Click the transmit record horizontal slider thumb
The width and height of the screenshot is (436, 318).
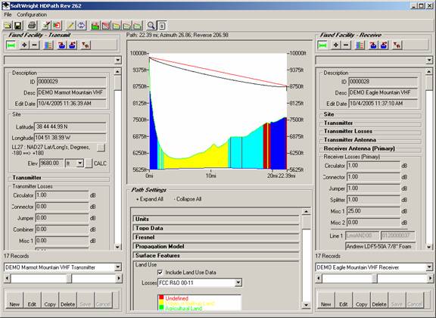pyautogui.click(x=69, y=278)
